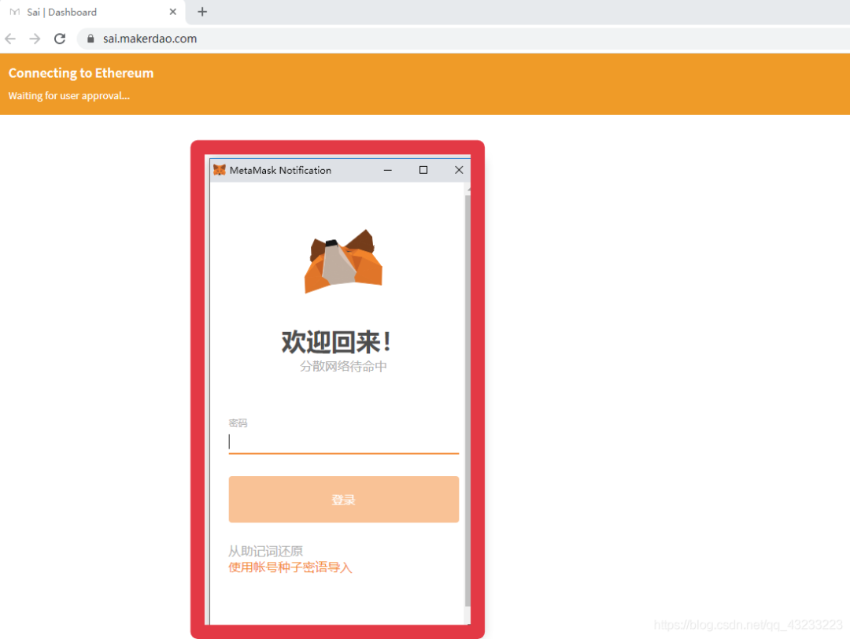Click the 分散网络待命中 subtitle text
Screen dimensions: 850x639
click(x=344, y=367)
